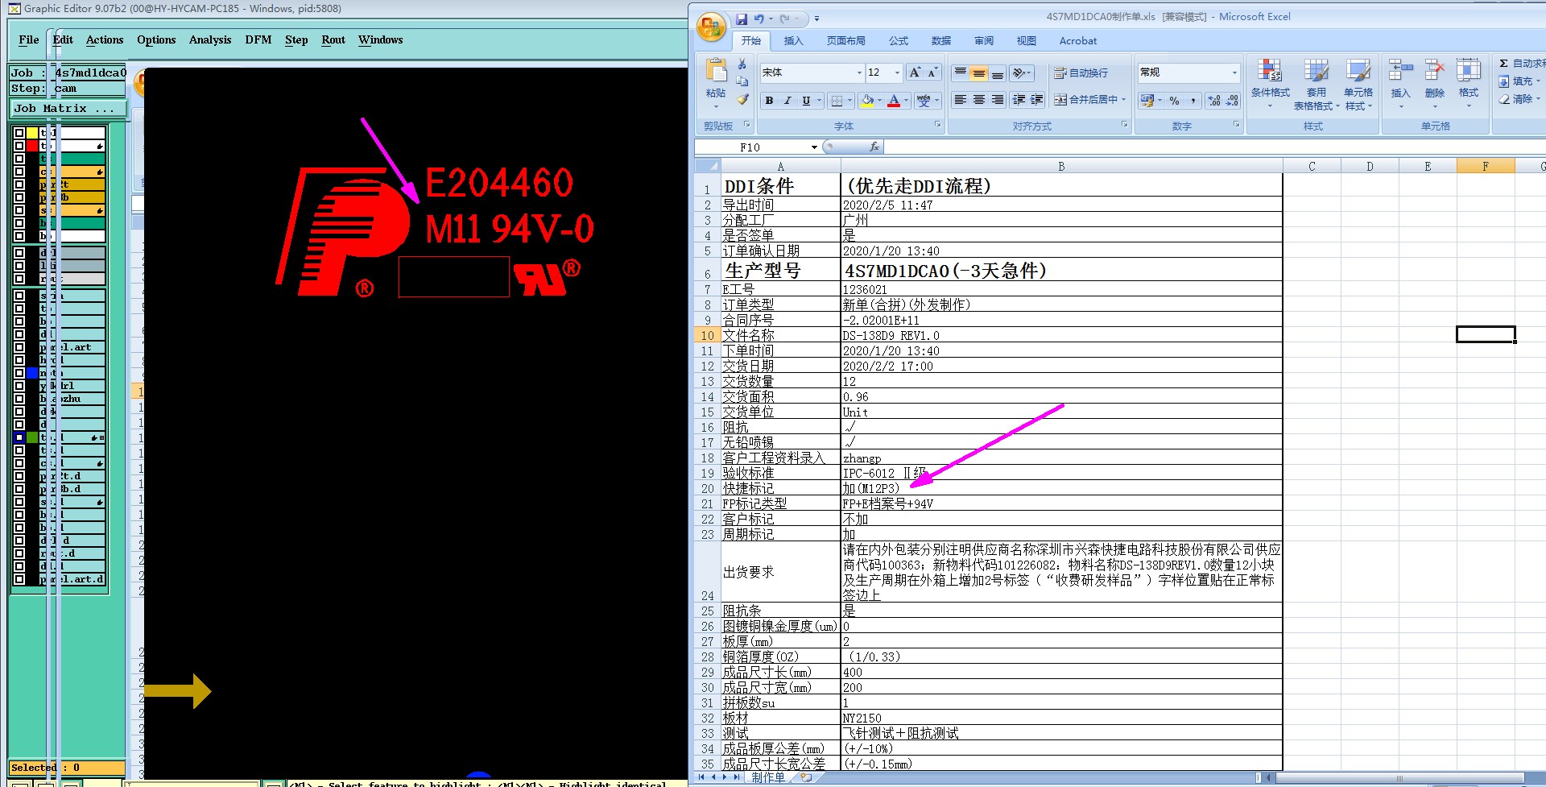
Task: Open fill color dropdown arrow
Action: click(879, 101)
